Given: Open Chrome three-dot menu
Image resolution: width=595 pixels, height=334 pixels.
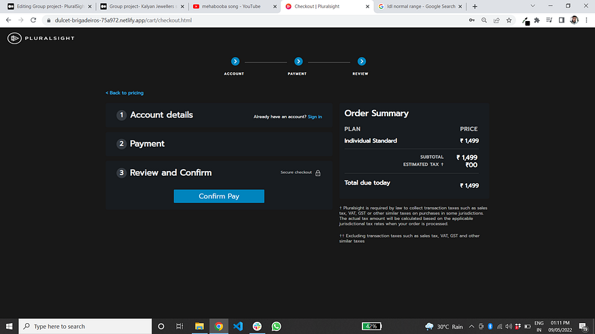Looking at the screenshot, I should click(586, 20).
